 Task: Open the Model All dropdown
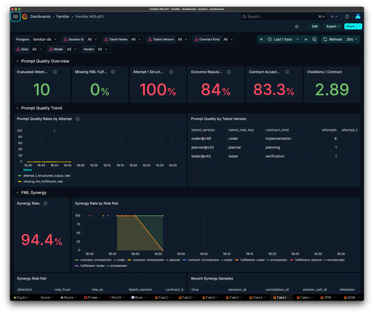pos(72,49)
